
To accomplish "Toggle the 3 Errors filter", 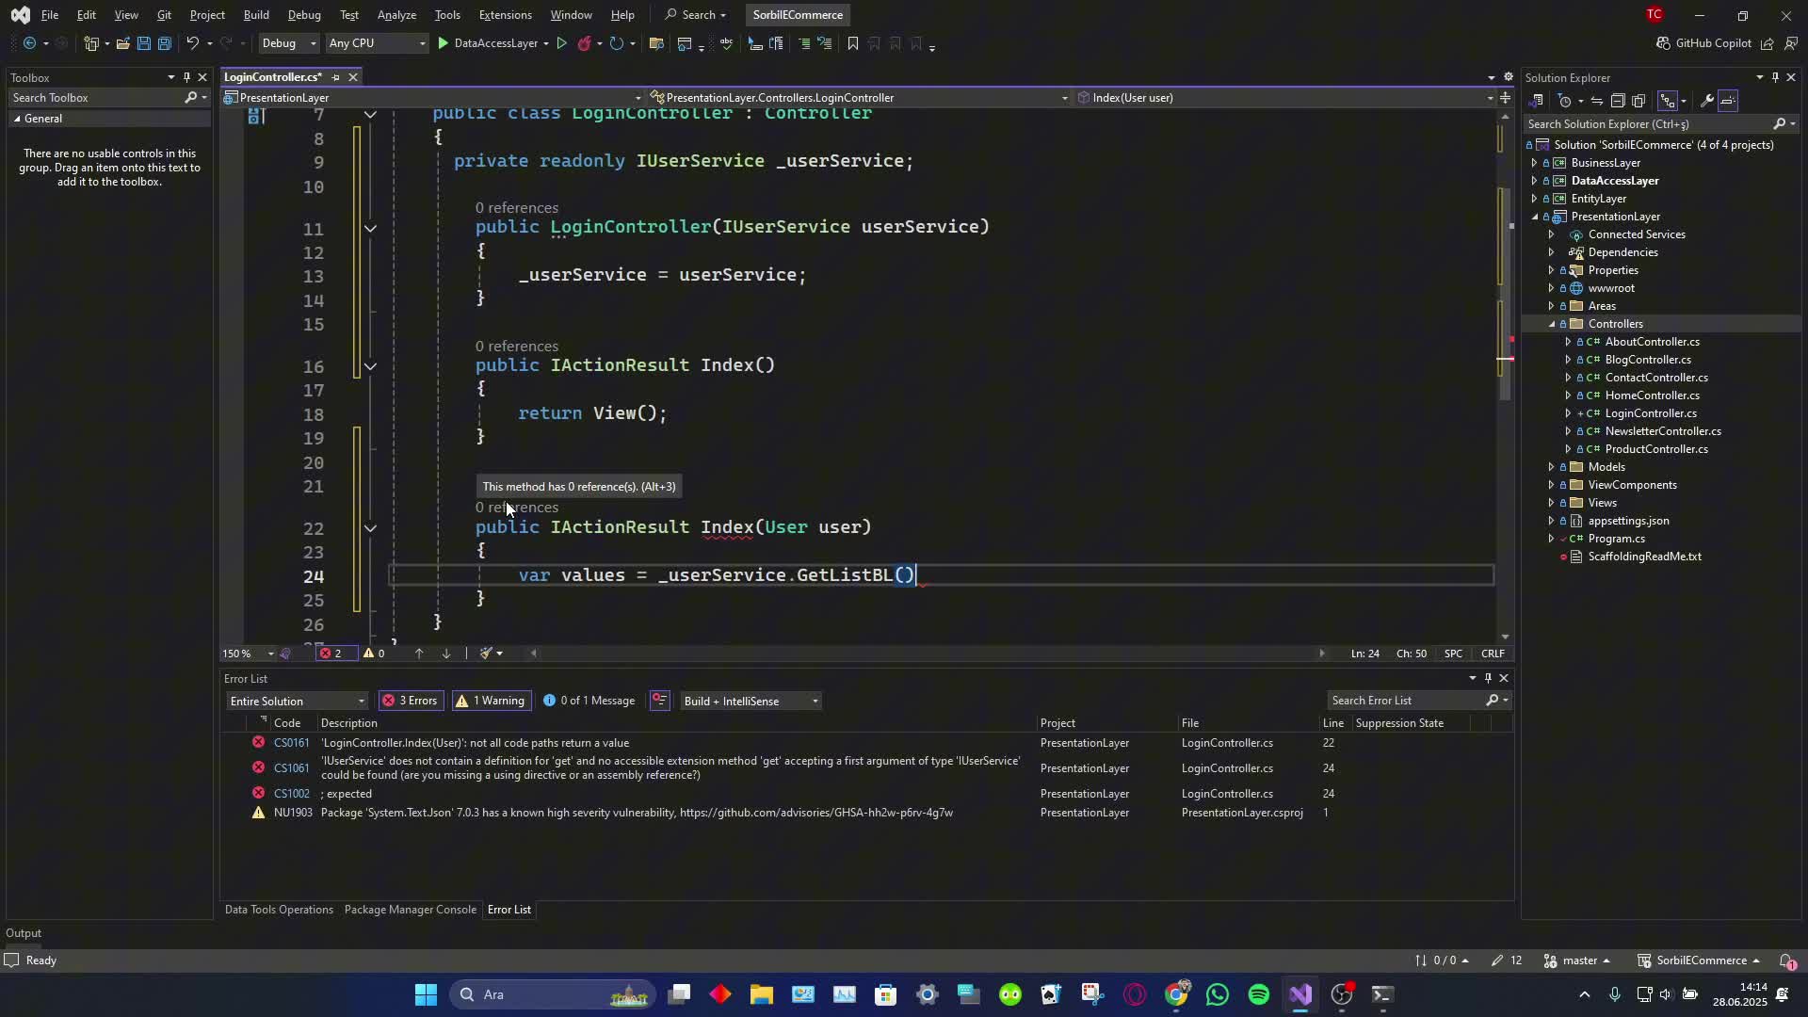I will 410,701.
